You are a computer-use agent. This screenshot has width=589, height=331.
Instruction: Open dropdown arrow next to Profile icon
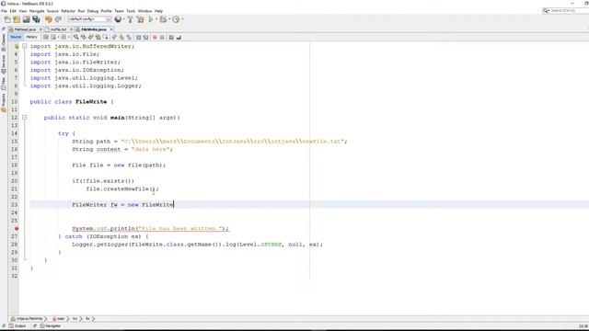click(x=182, y=19)
